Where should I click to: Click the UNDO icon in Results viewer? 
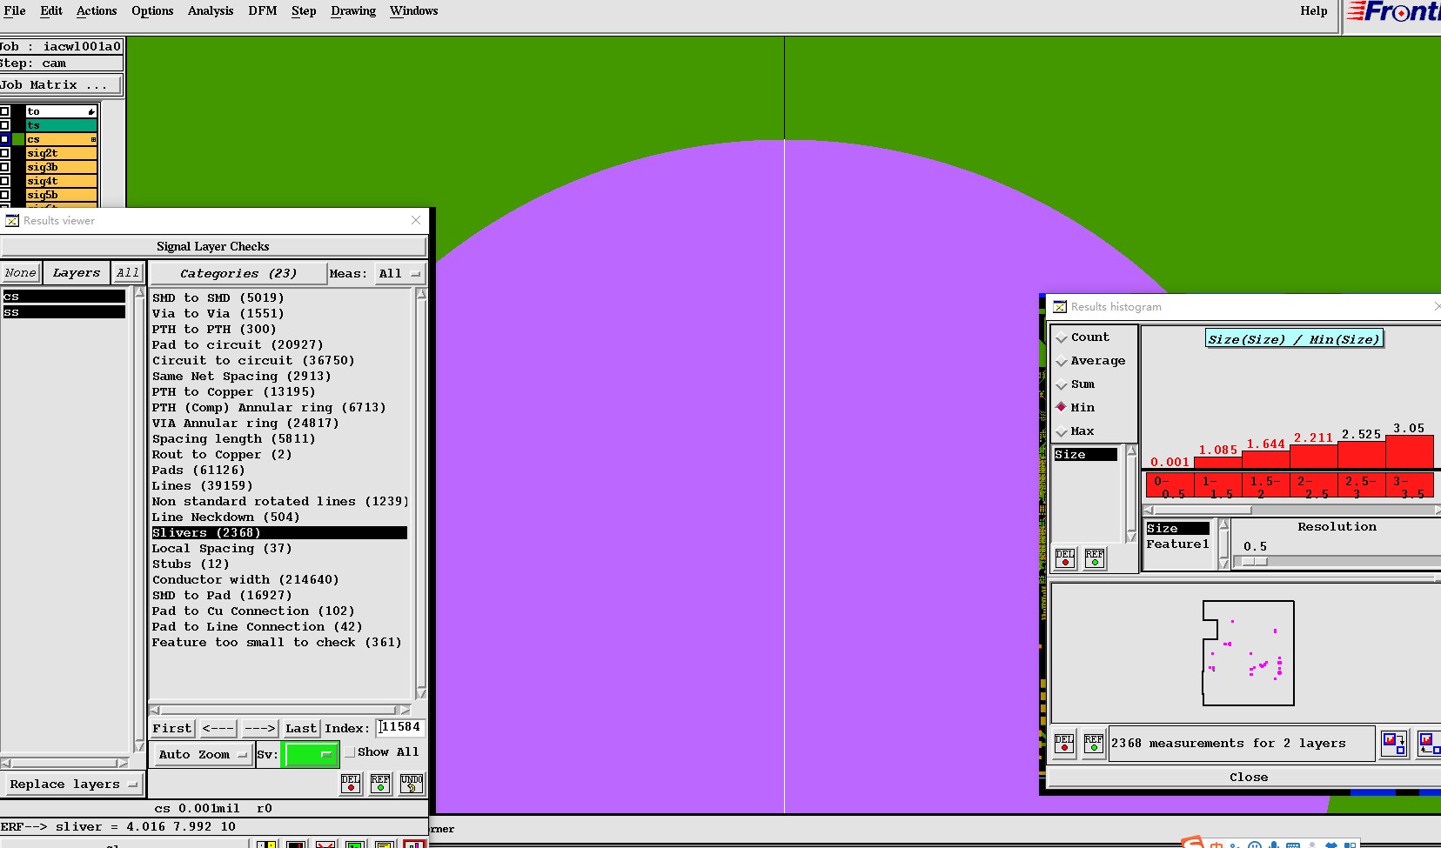(412, 784)
